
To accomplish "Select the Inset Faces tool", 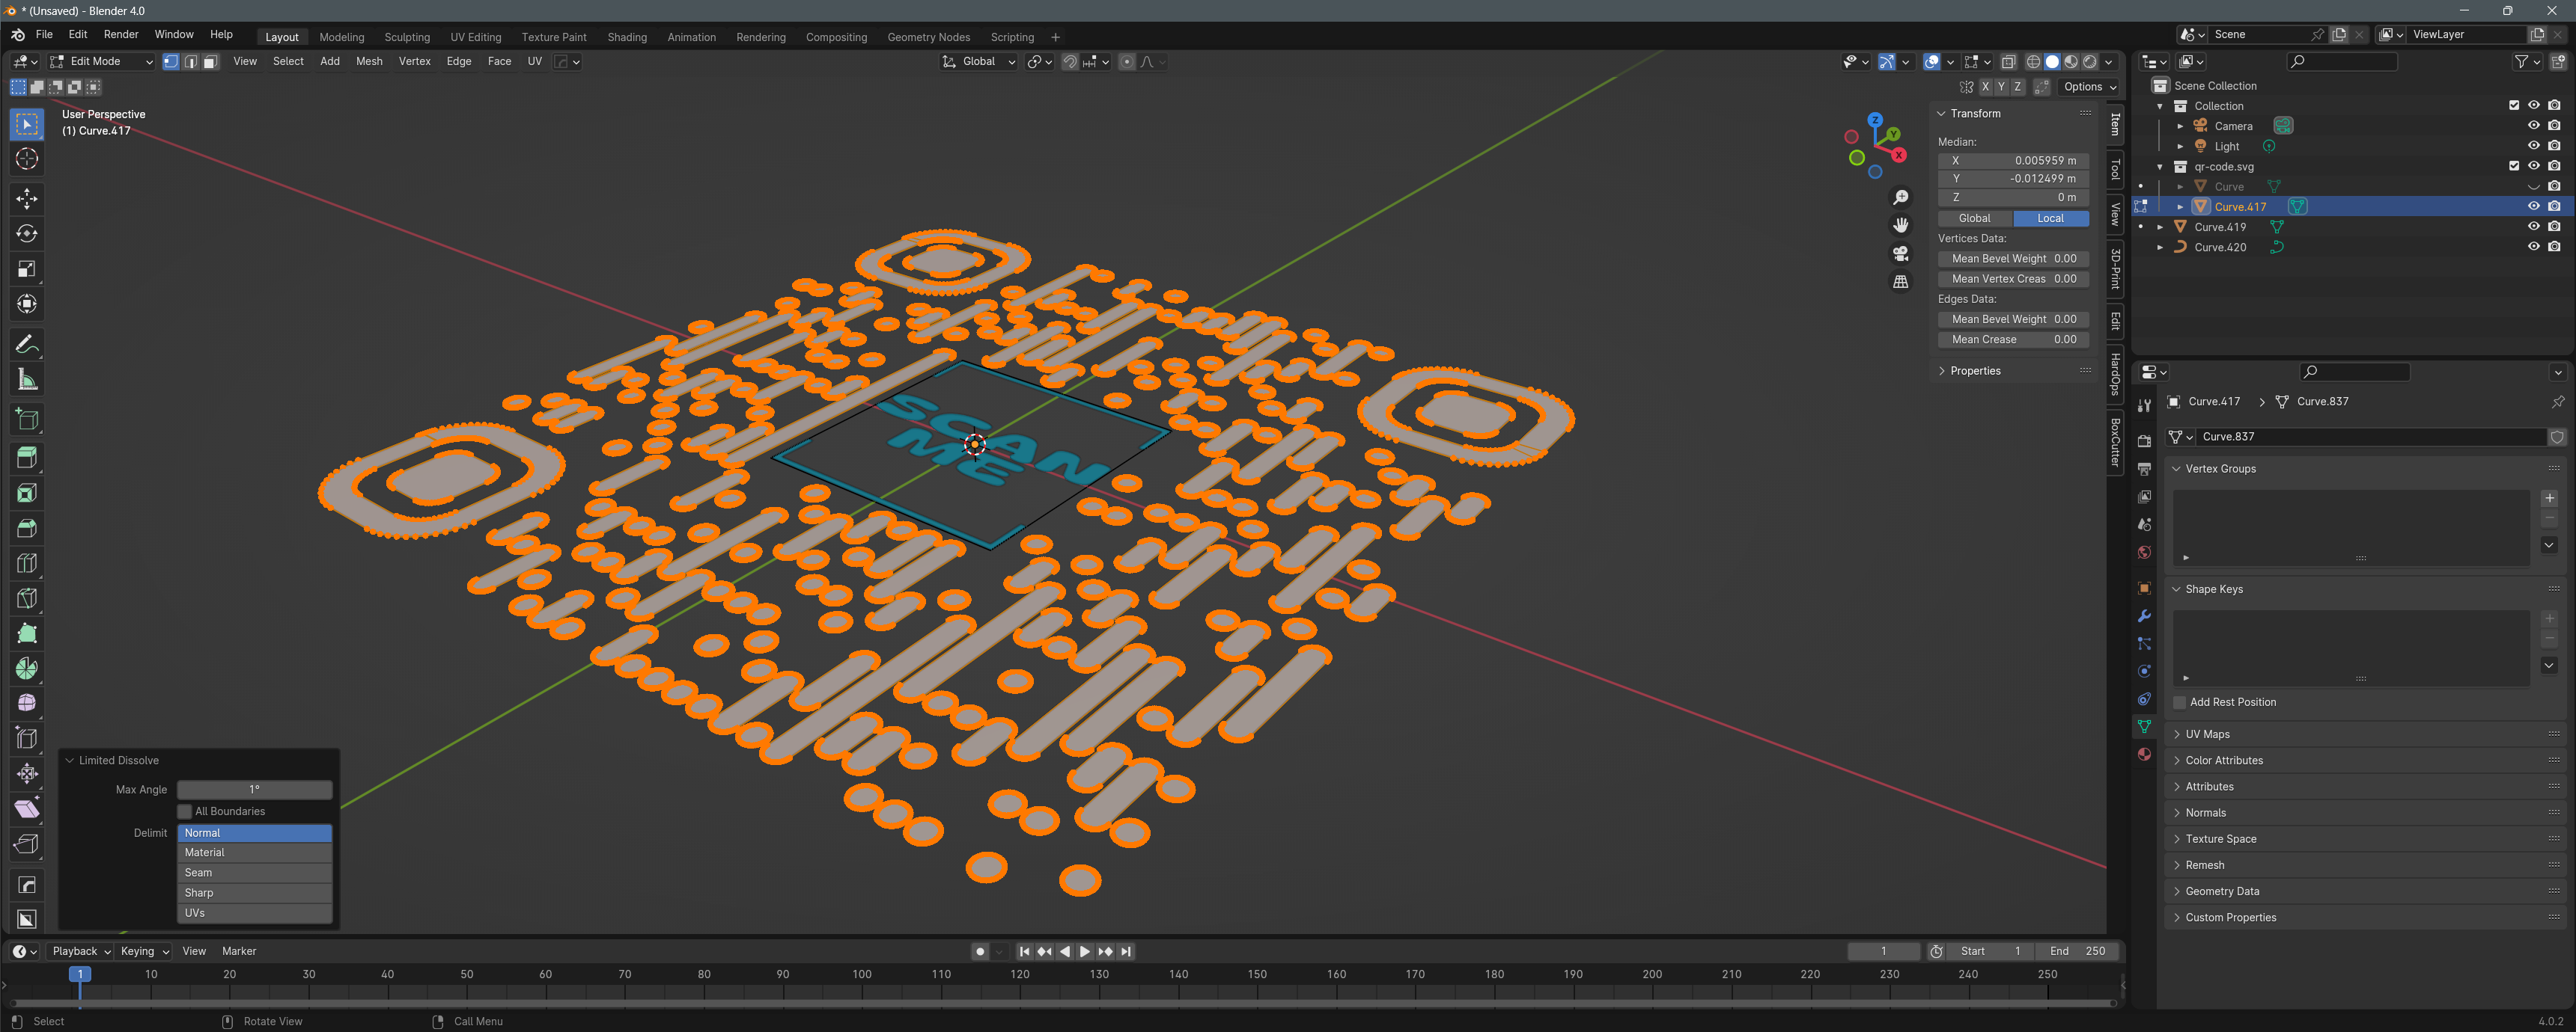I will [27, 493].
